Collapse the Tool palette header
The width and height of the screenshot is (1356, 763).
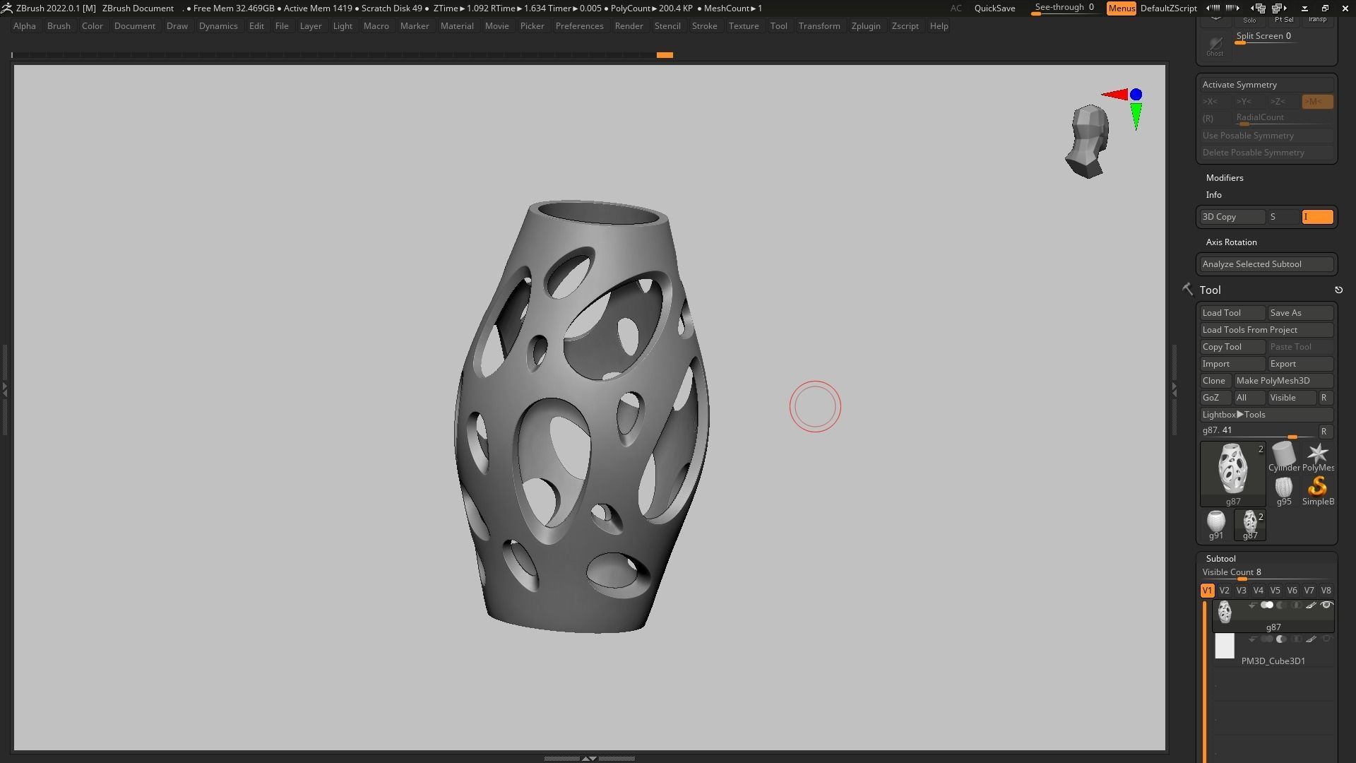1210,290
